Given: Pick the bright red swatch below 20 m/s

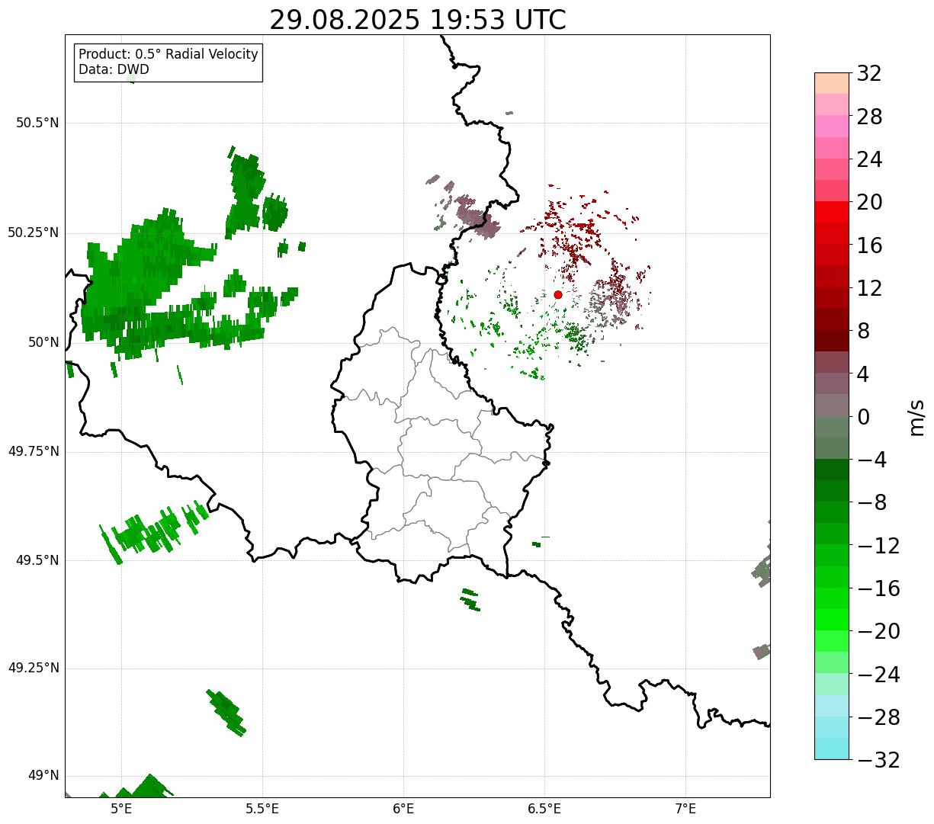Looking at the screenshot, I should (831, 212).
